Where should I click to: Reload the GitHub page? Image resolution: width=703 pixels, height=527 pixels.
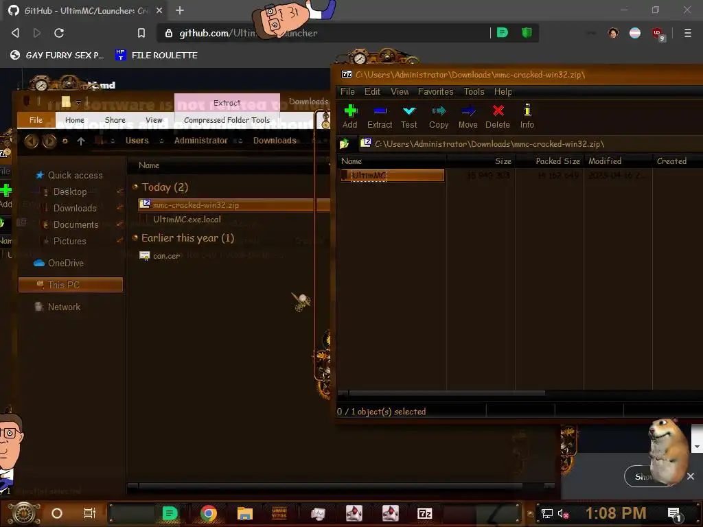pos(59,33)
